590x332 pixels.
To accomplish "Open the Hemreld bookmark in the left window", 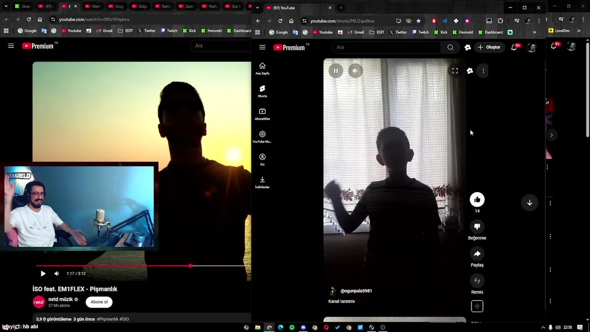I will [x=212, y=31].
